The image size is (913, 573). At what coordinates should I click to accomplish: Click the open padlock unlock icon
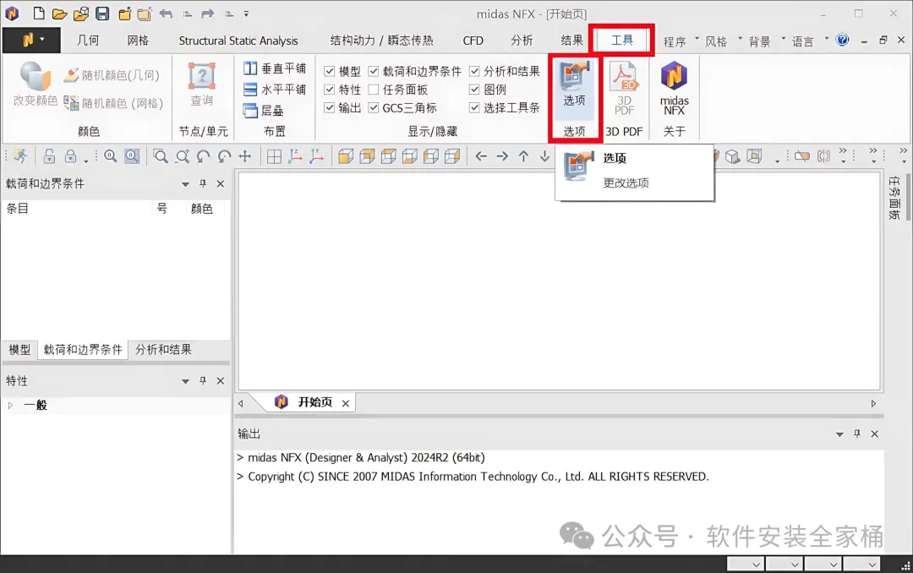[x=50, y=156]
